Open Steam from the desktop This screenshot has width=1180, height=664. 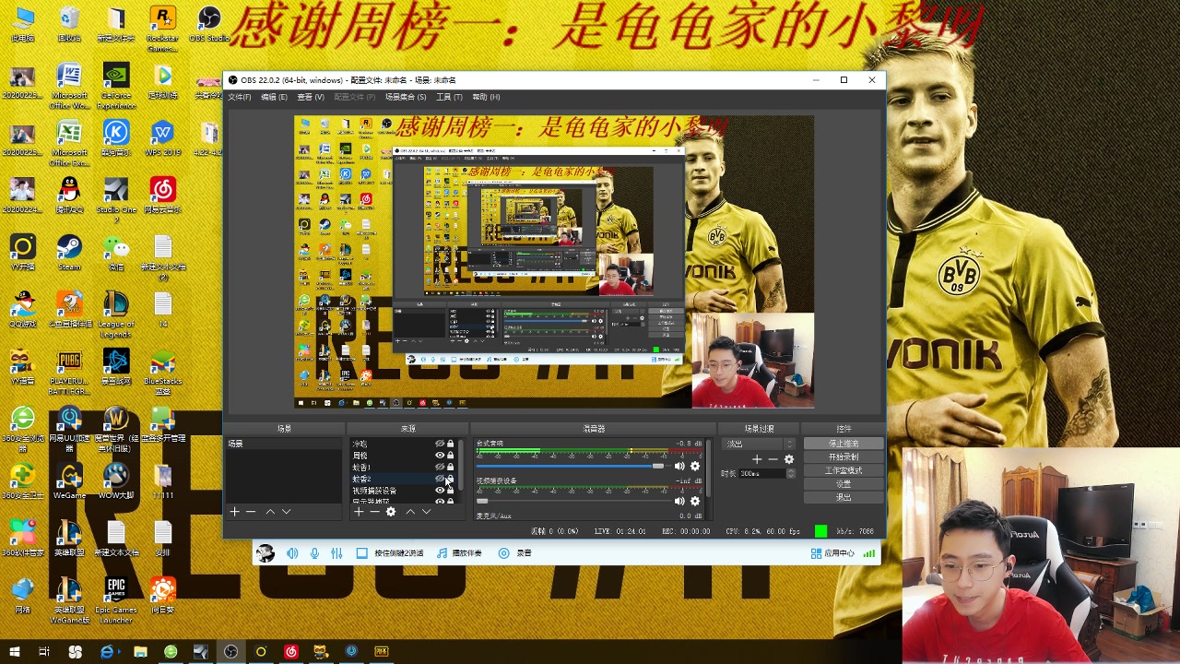point(69,253)
